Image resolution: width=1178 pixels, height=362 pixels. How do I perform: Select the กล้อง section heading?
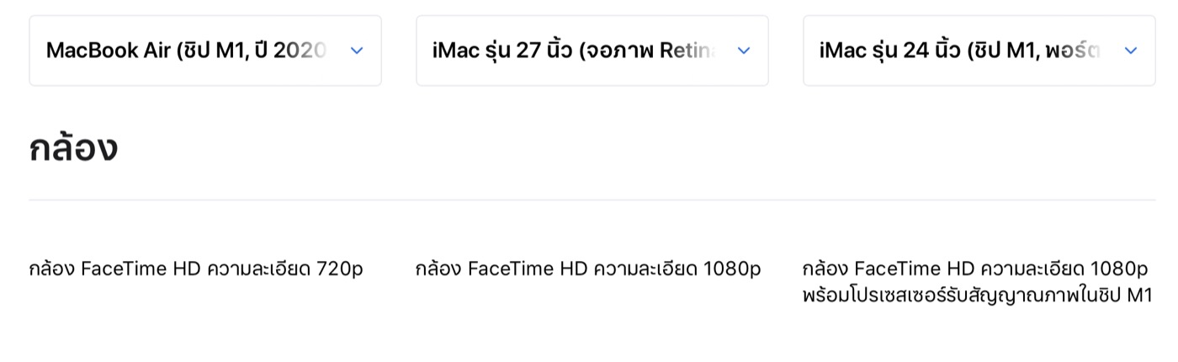(73, 148)
